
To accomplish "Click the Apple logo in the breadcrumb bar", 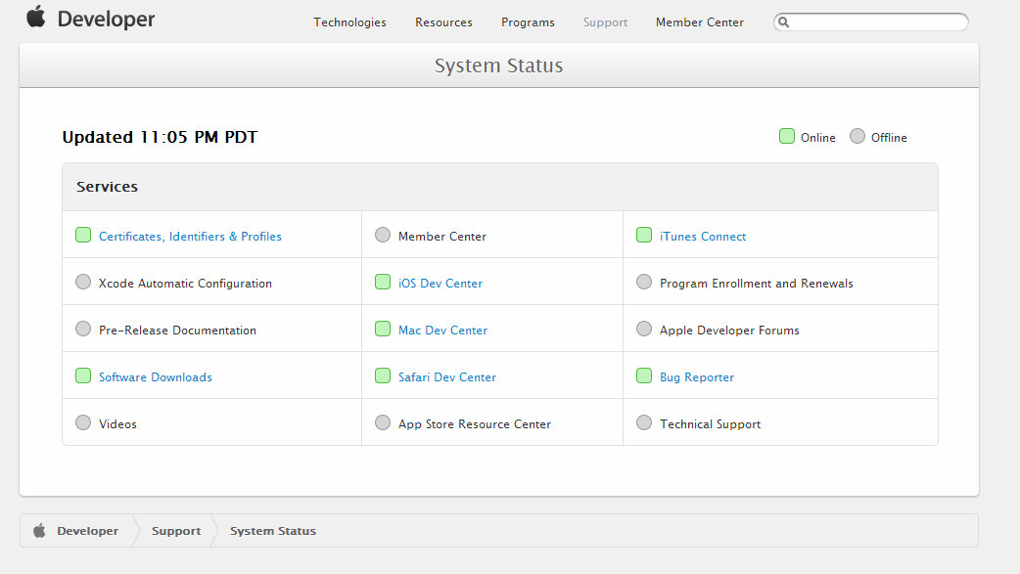I will [40, 530].
